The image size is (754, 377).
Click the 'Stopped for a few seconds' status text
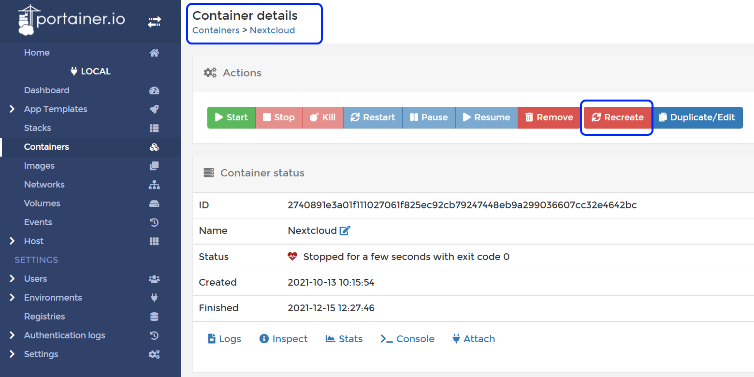point(406,257)
